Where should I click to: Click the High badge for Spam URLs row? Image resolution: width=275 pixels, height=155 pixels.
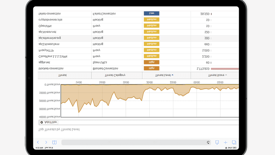(x=151, y=62)
